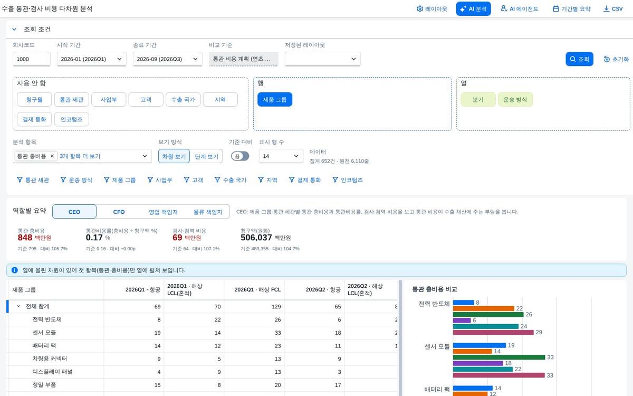
Task: Select the unused 사업부 dimension chip
Action: (x=108, y=99)
